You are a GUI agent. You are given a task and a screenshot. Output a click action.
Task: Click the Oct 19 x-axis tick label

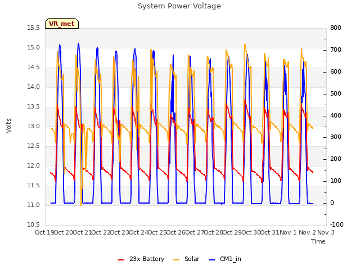44,232
